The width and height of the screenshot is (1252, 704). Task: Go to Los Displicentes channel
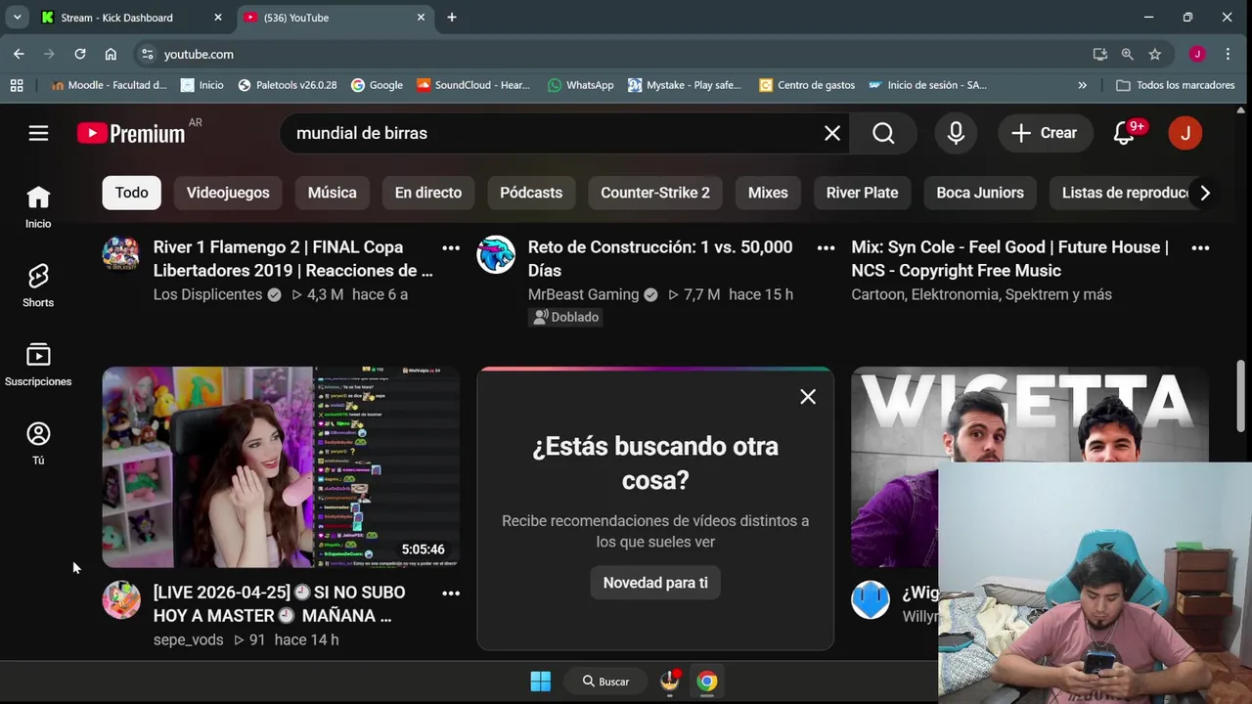click(207, 294)
